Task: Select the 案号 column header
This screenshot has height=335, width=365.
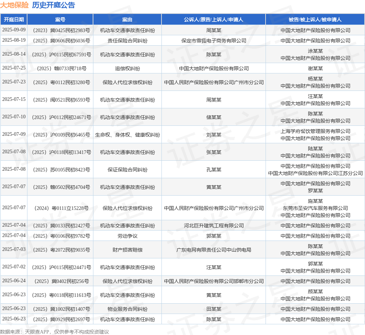Action: tap(60, 20)
